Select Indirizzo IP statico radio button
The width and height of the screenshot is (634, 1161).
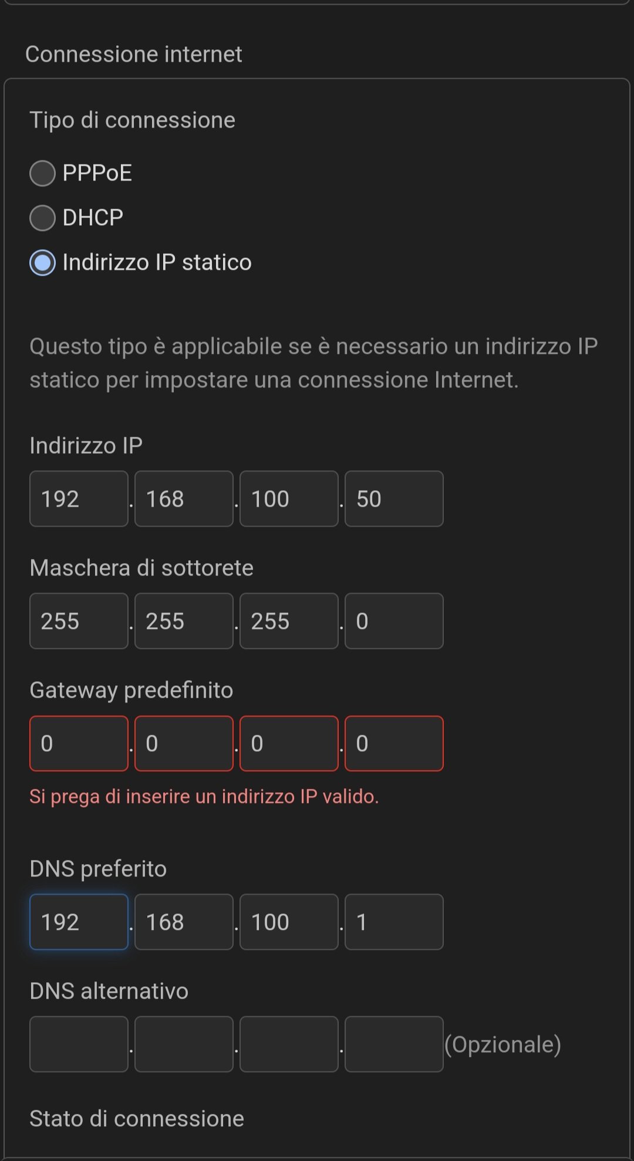pyautogui.click(x=43, y=263)
